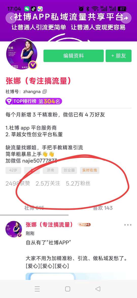Click the 编辑资料 button
This screenshot has width=137, height=298.
click(x=74, y=56)
